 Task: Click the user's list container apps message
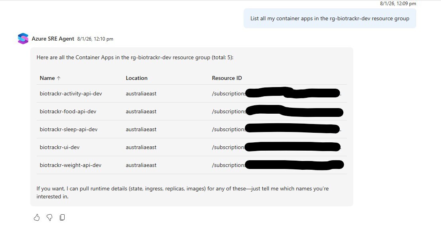[329, 18]
